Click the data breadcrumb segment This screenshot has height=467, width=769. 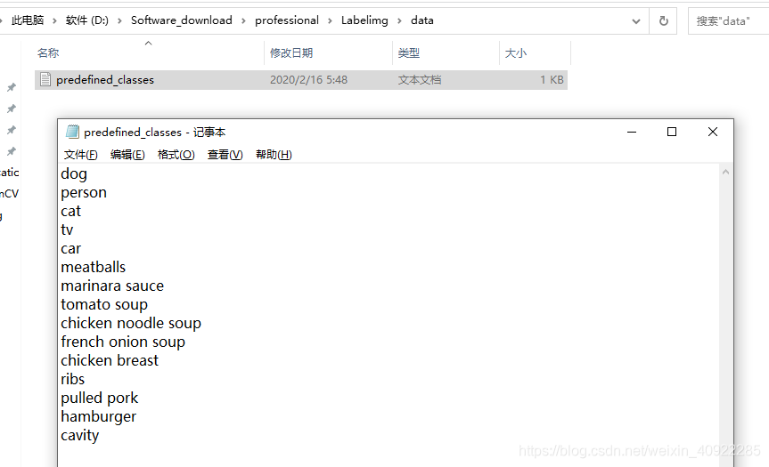(422, 20)
